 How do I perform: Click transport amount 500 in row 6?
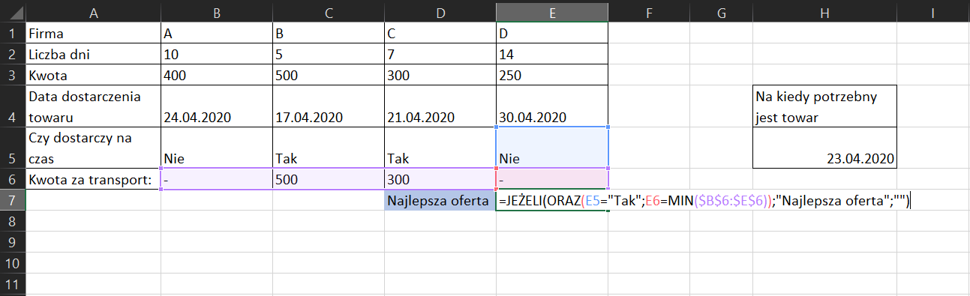[x=329, y=179]
